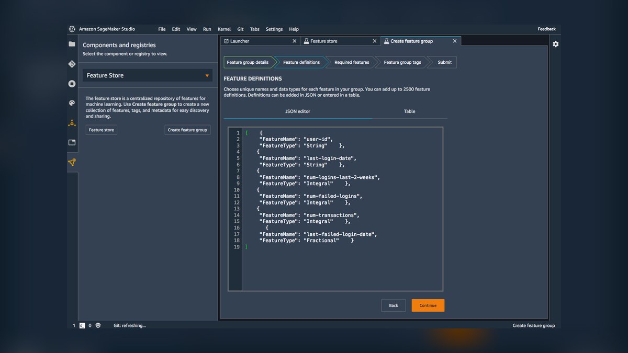Go to Required features step
The image size is (628, 353).
(352, 62)
